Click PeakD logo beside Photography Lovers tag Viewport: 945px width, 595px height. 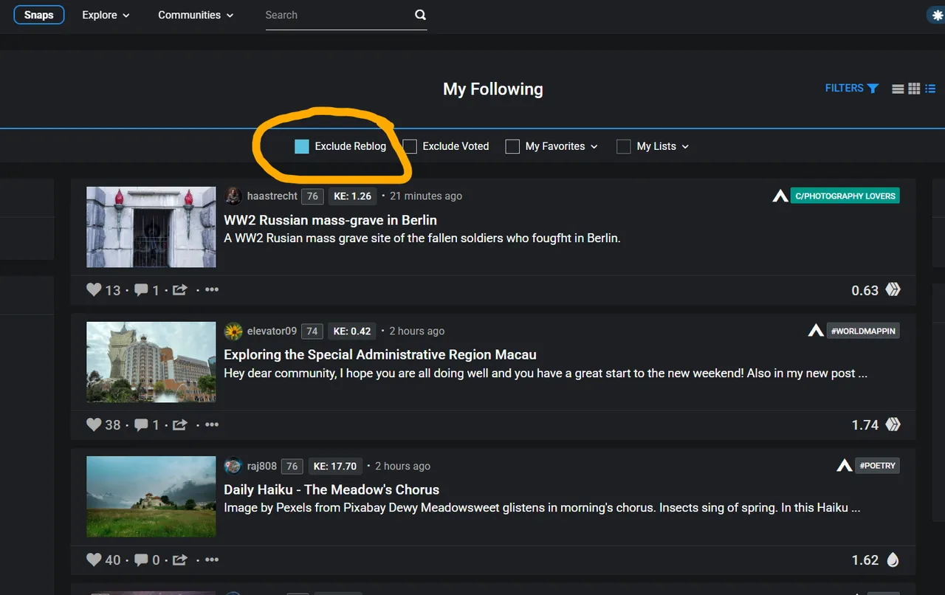pyautogui.click(x=780, y=196)
